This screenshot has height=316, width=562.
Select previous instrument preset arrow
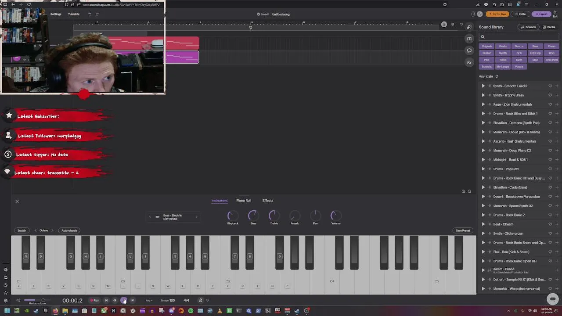pyautogui.click(x=150, y=217)
